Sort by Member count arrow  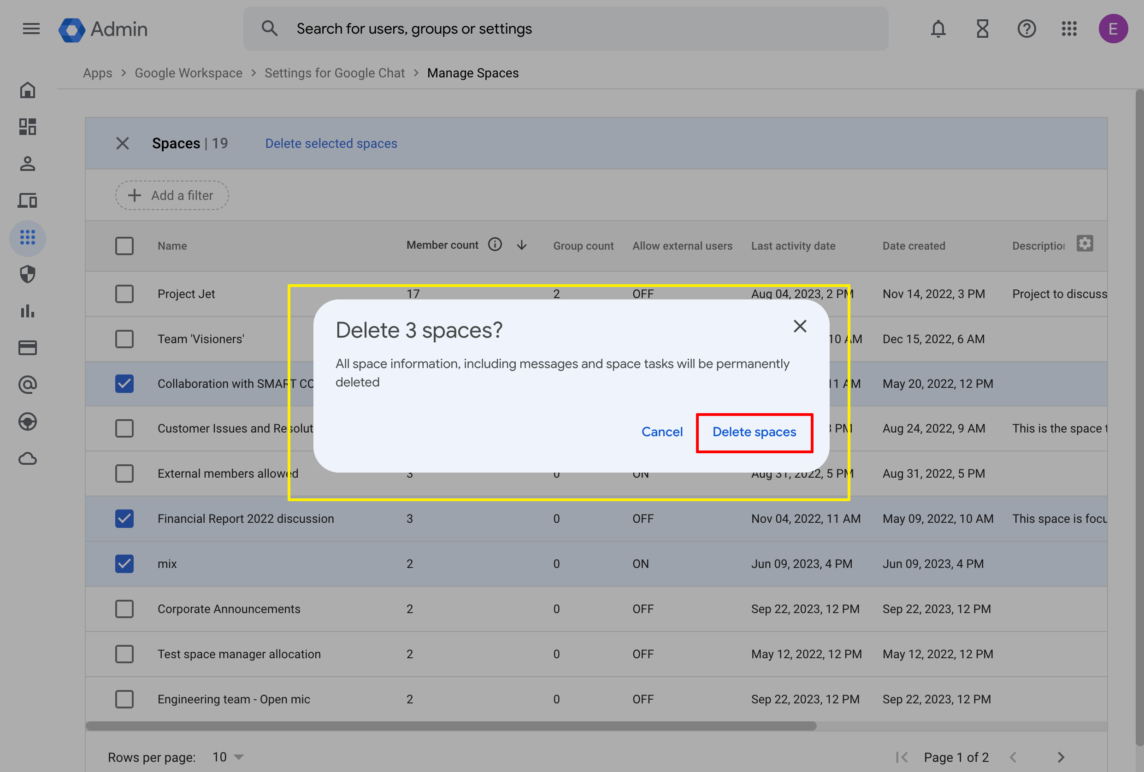coord(522,245)
